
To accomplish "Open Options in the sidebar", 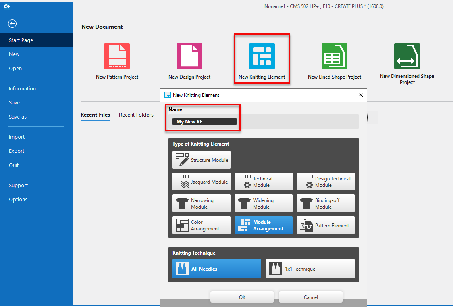I will click(18, 200).
